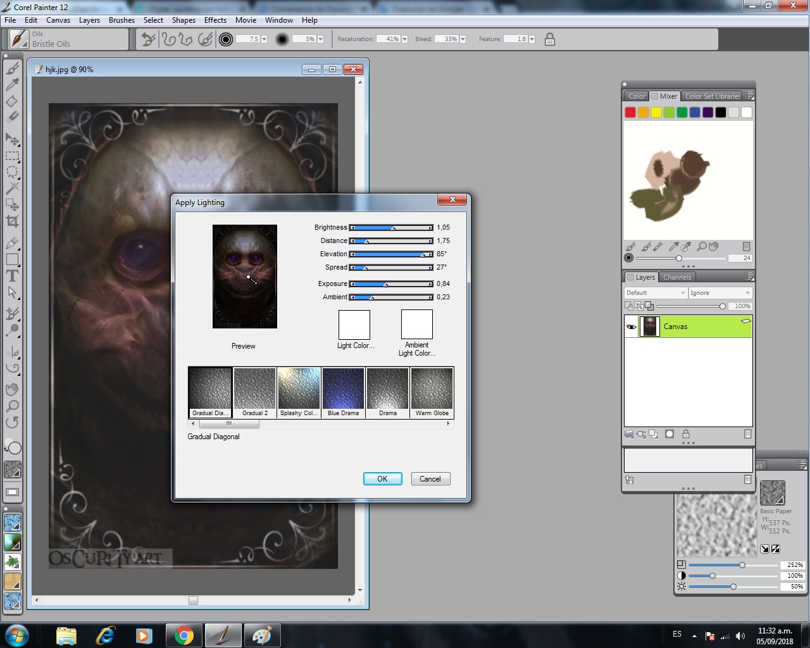This screenshot has height=648, width=810.
Task: Open opacity dropdown arrow at 5%
Action: pyautogui.click(x=320, y=39)
